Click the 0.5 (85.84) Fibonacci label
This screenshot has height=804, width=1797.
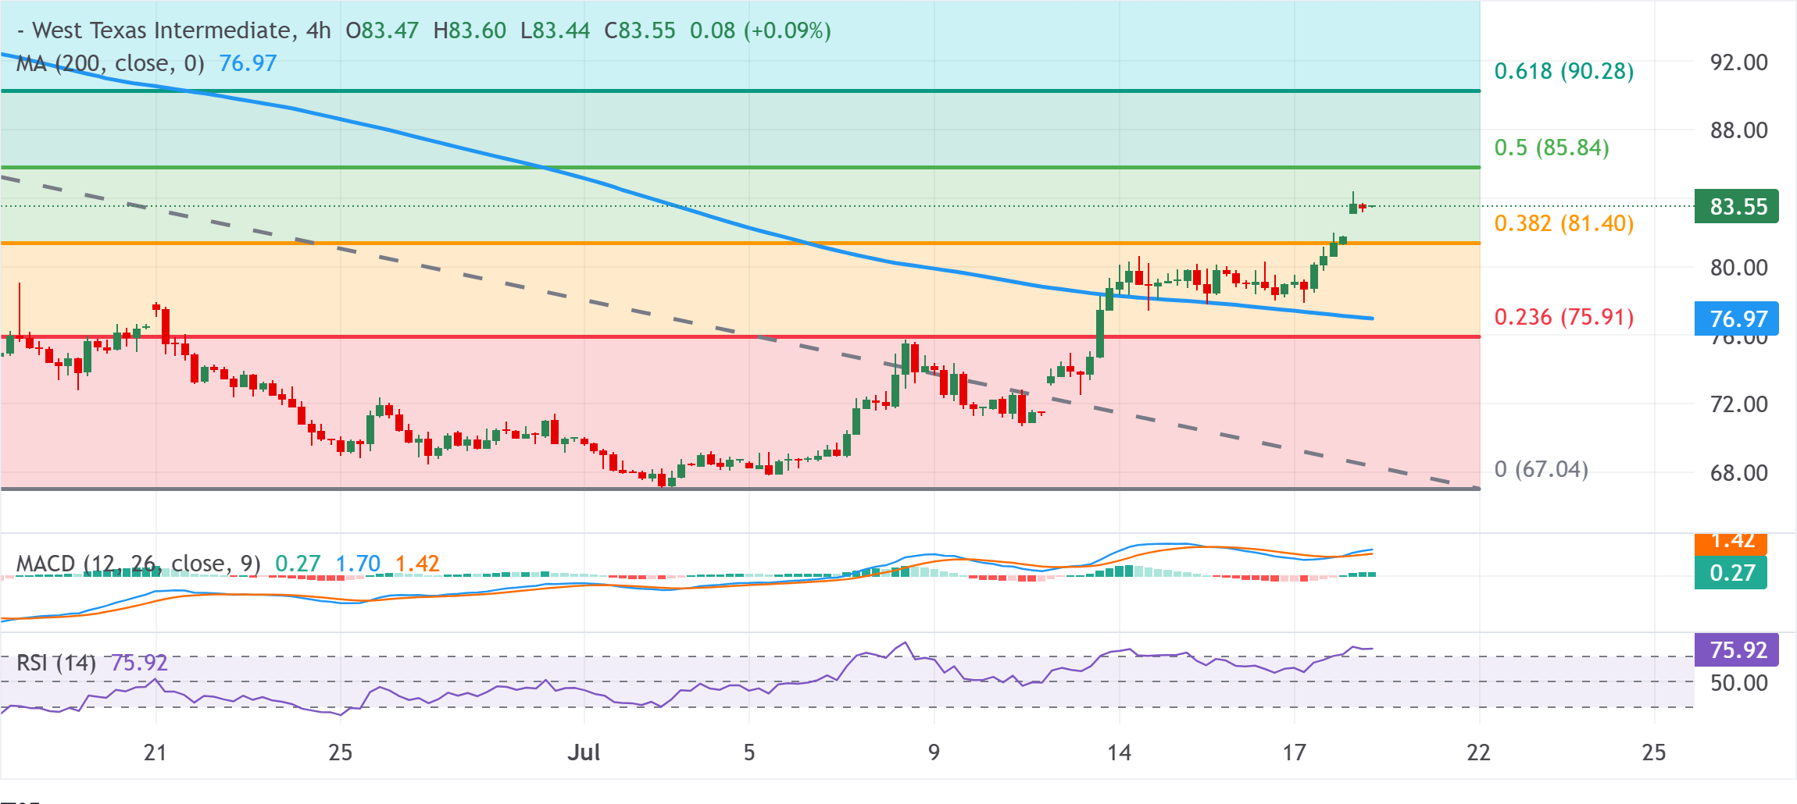(x=1552, y=148)
